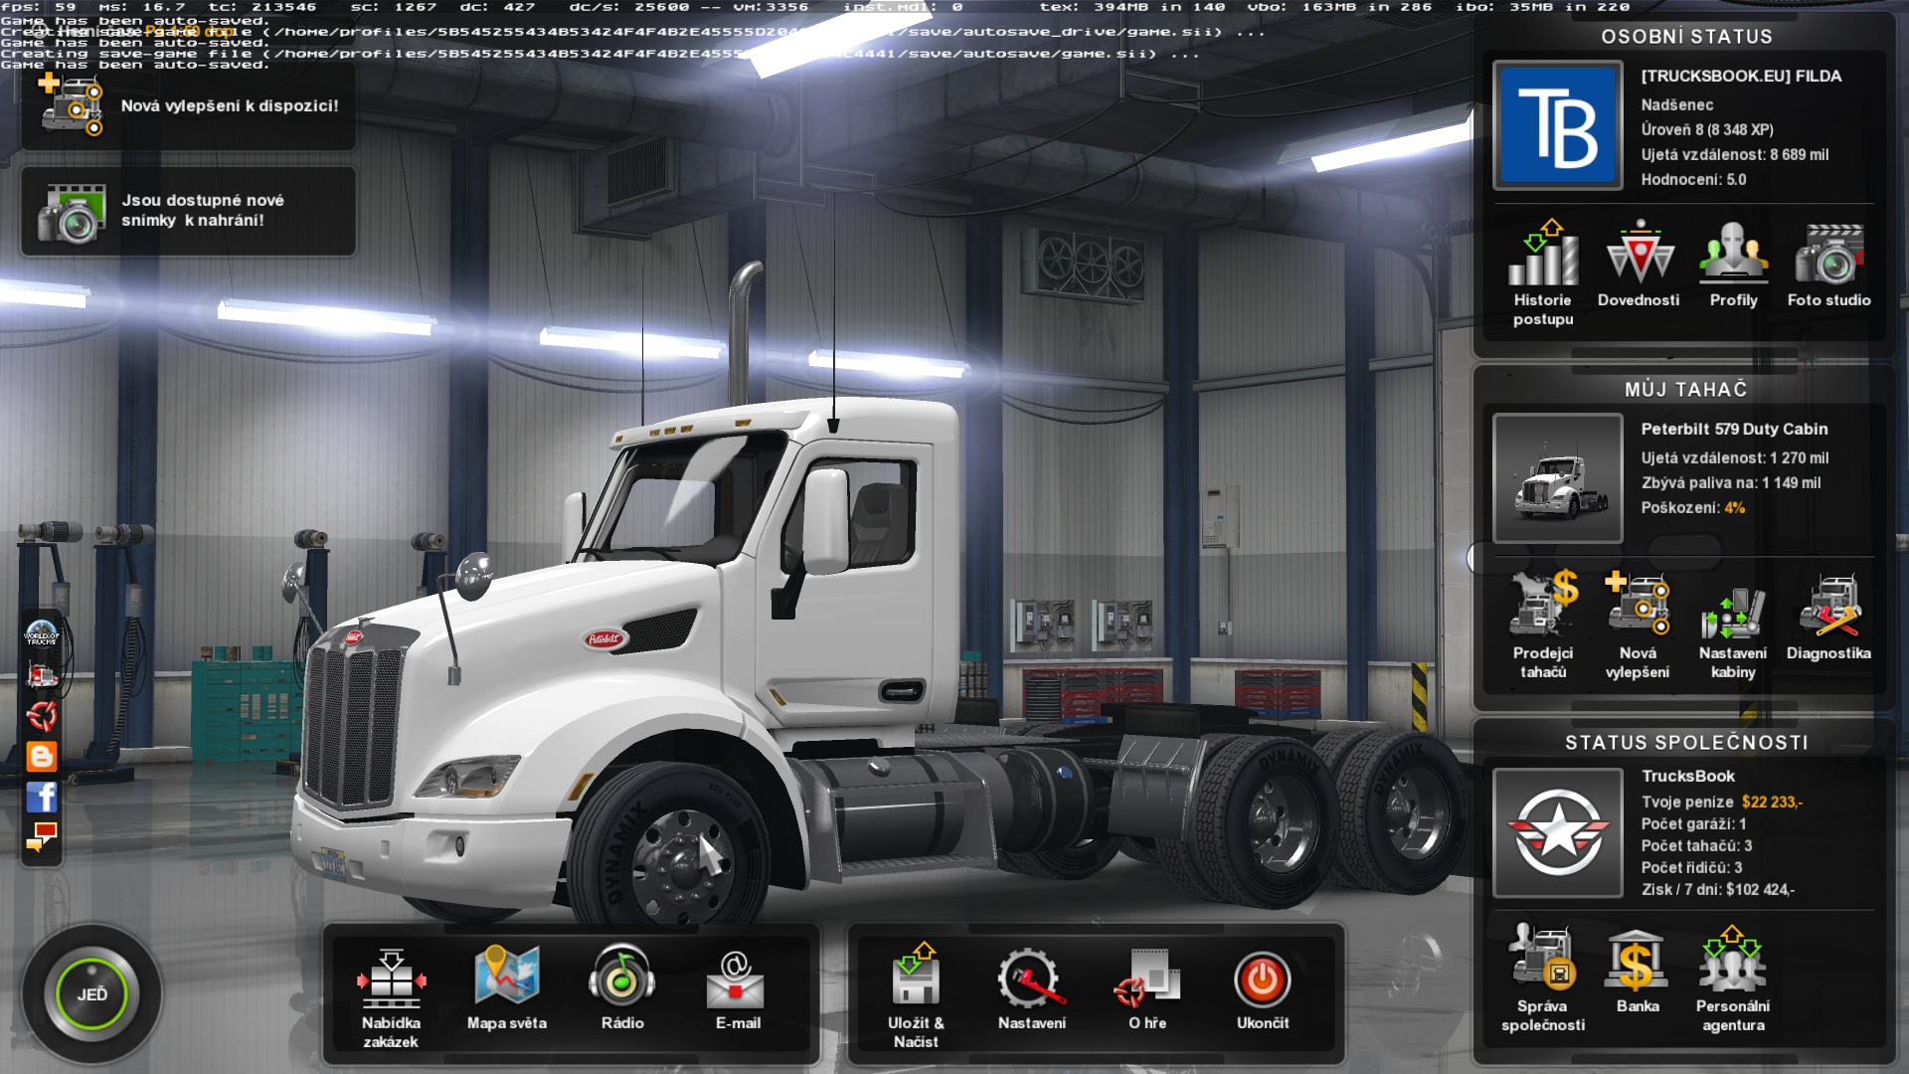Screen dimensions: 1909x1074
Task: Click the green JEĎ drive button
Action: 91,994
